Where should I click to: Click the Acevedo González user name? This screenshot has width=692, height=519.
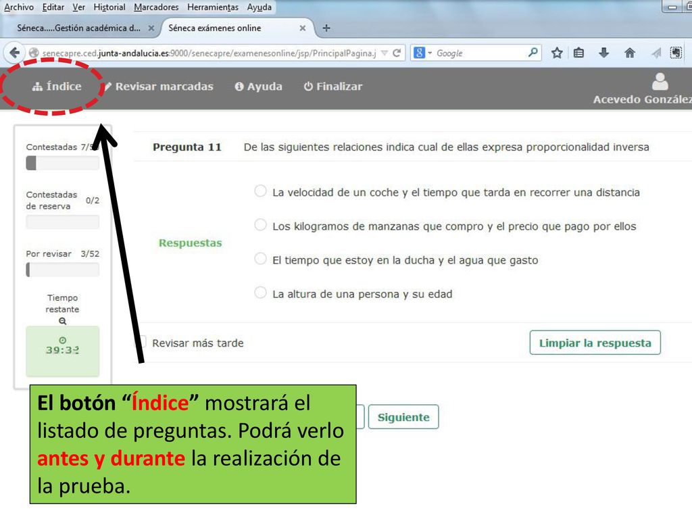[642, 99]
